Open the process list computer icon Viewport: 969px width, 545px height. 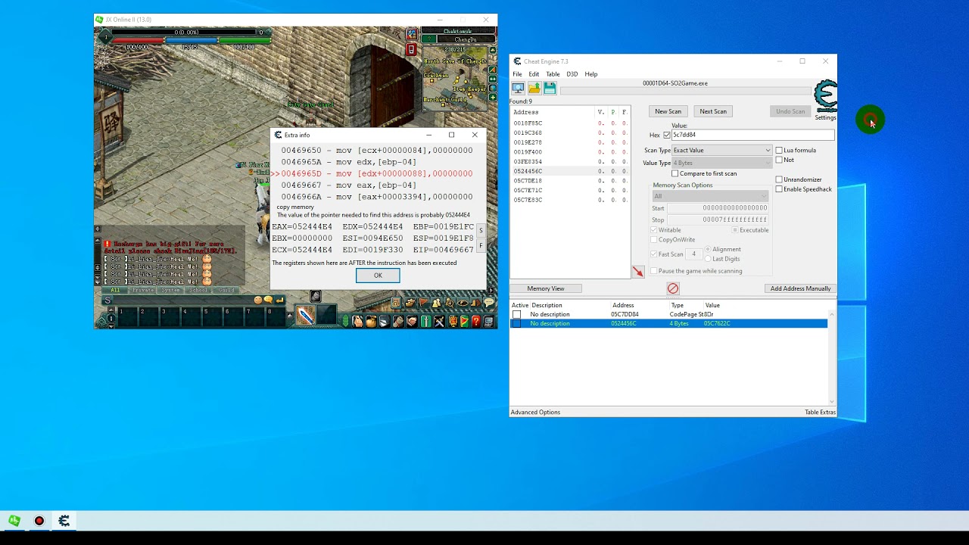518,89
